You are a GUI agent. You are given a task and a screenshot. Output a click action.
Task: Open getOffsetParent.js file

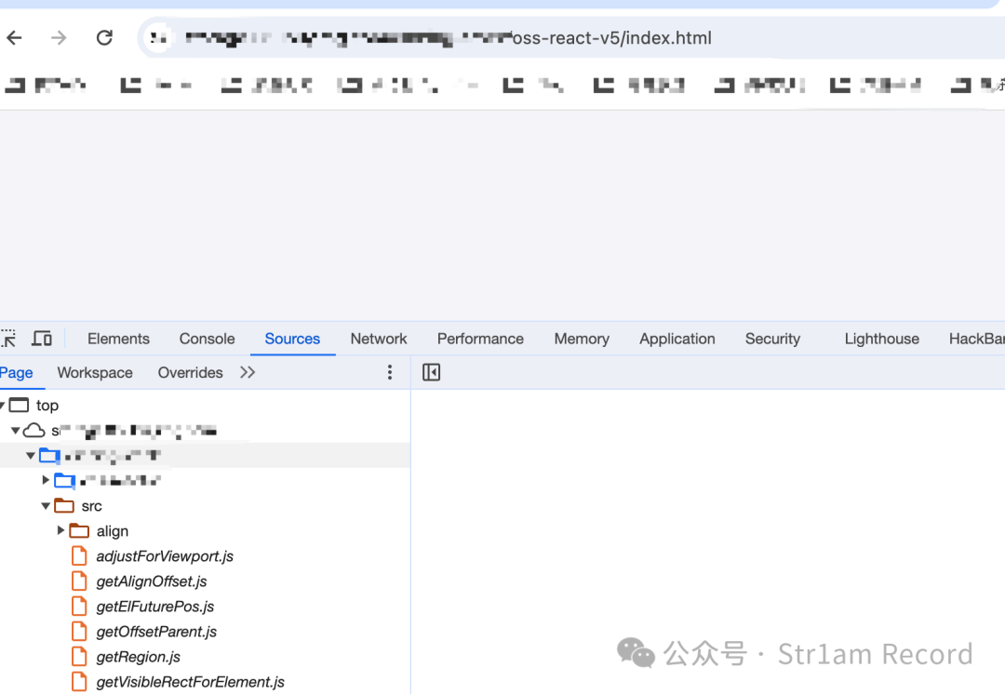(156, 631)
